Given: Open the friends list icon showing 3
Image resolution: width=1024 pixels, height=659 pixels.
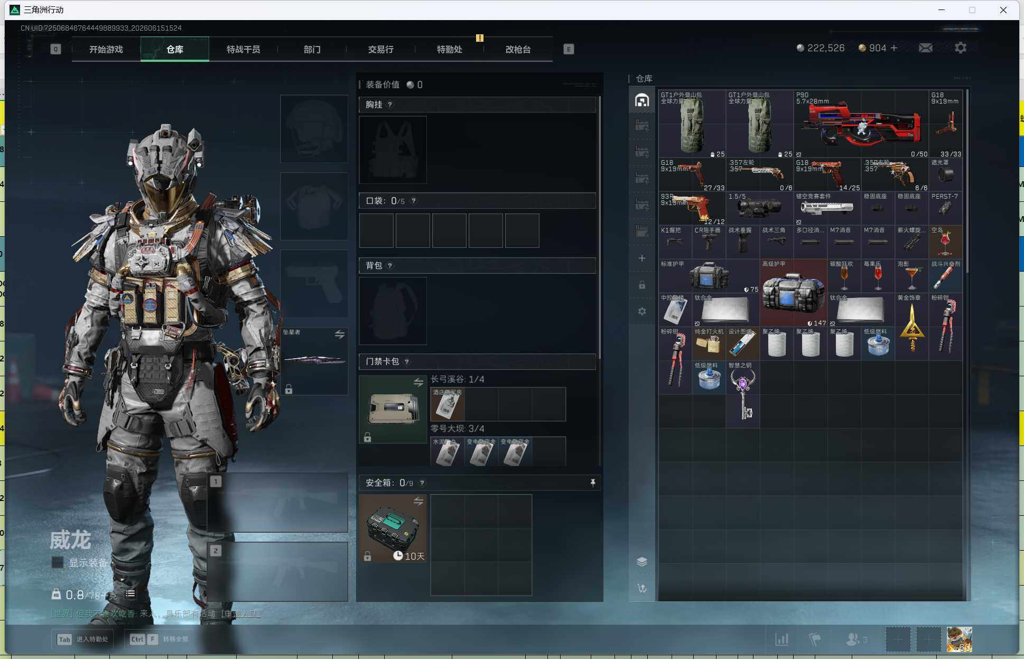Looking at the screenshot, I should click(856, 639).
